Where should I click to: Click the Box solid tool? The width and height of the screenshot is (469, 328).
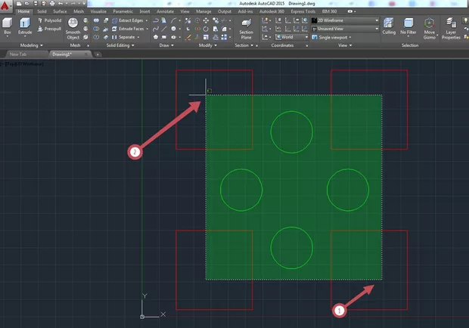7,26
